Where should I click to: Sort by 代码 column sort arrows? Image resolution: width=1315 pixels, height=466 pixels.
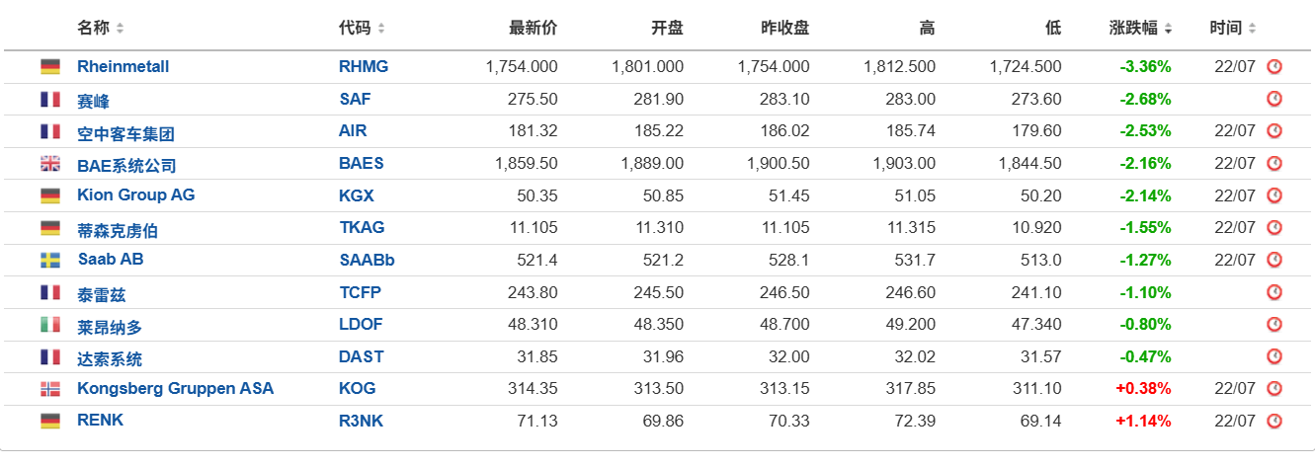[381, 29]
